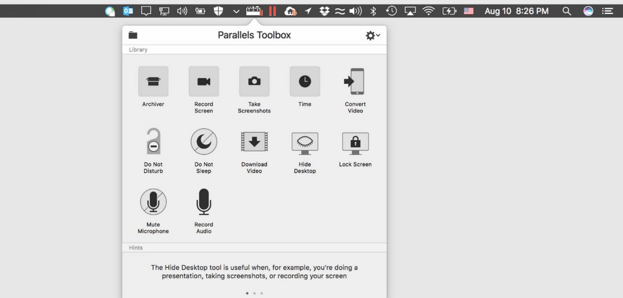This screenshot has height=298, width=623.
Task: Open the Time Machine menu bar icon
Action: point(391,11)
